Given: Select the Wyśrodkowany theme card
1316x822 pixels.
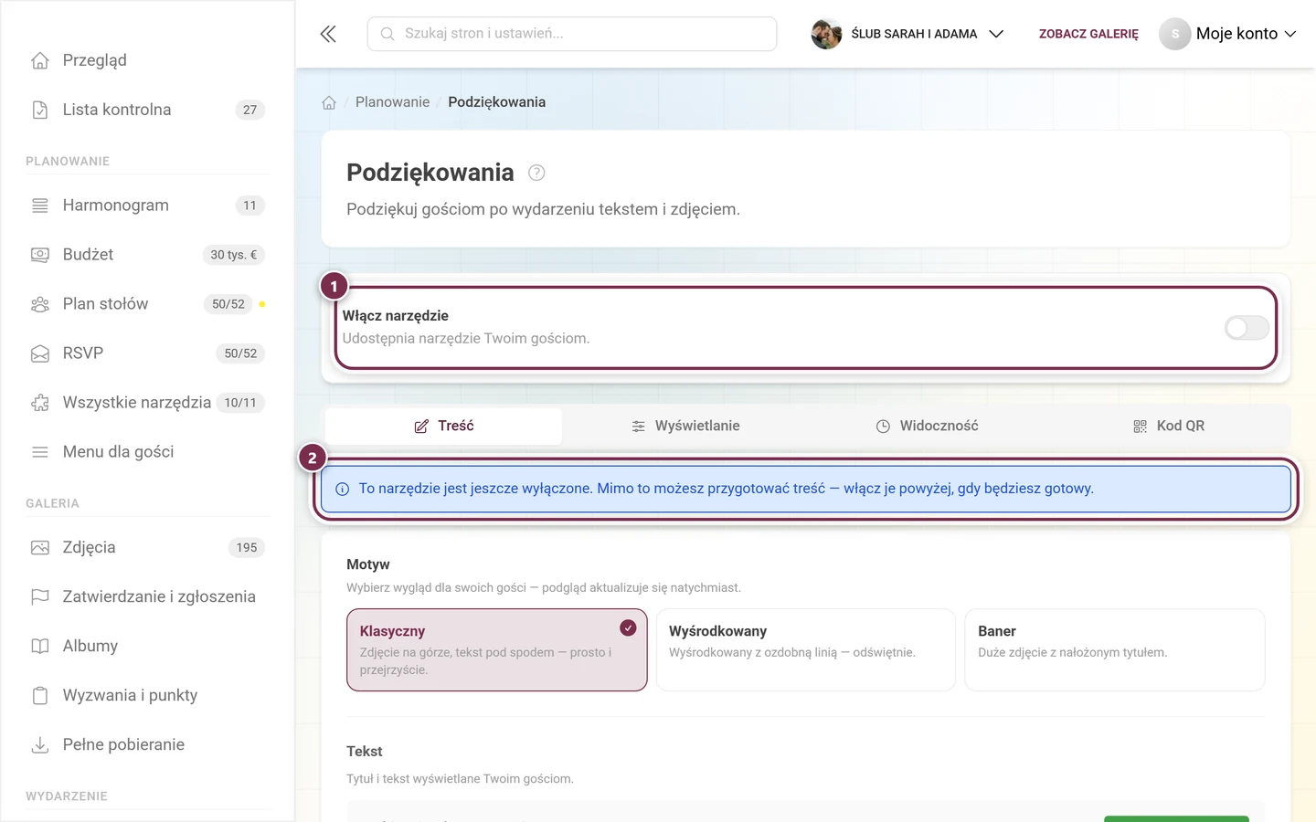Looking at the screenshot, I should coord(806,650).
